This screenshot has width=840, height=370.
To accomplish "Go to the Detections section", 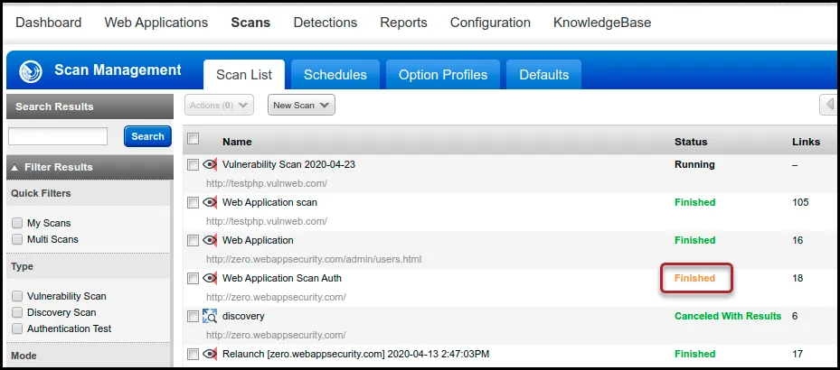I will pyautogui.click(x=326, y=23).
